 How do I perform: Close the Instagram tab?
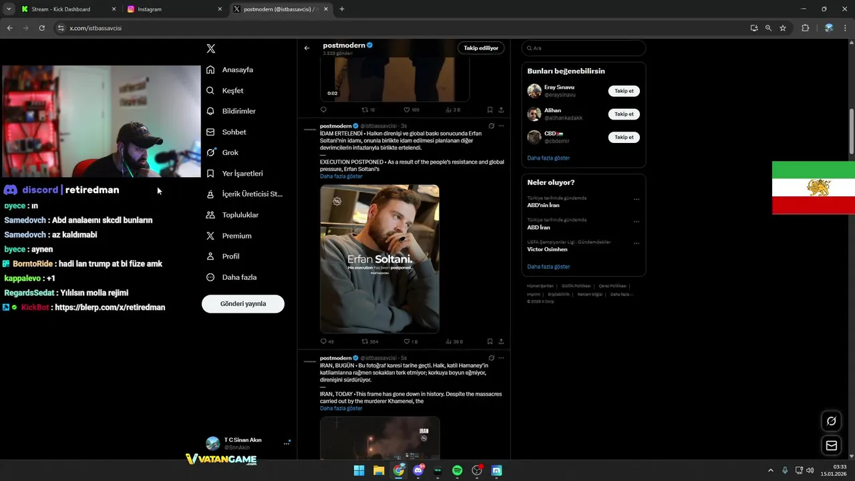(x=220, y=9)
